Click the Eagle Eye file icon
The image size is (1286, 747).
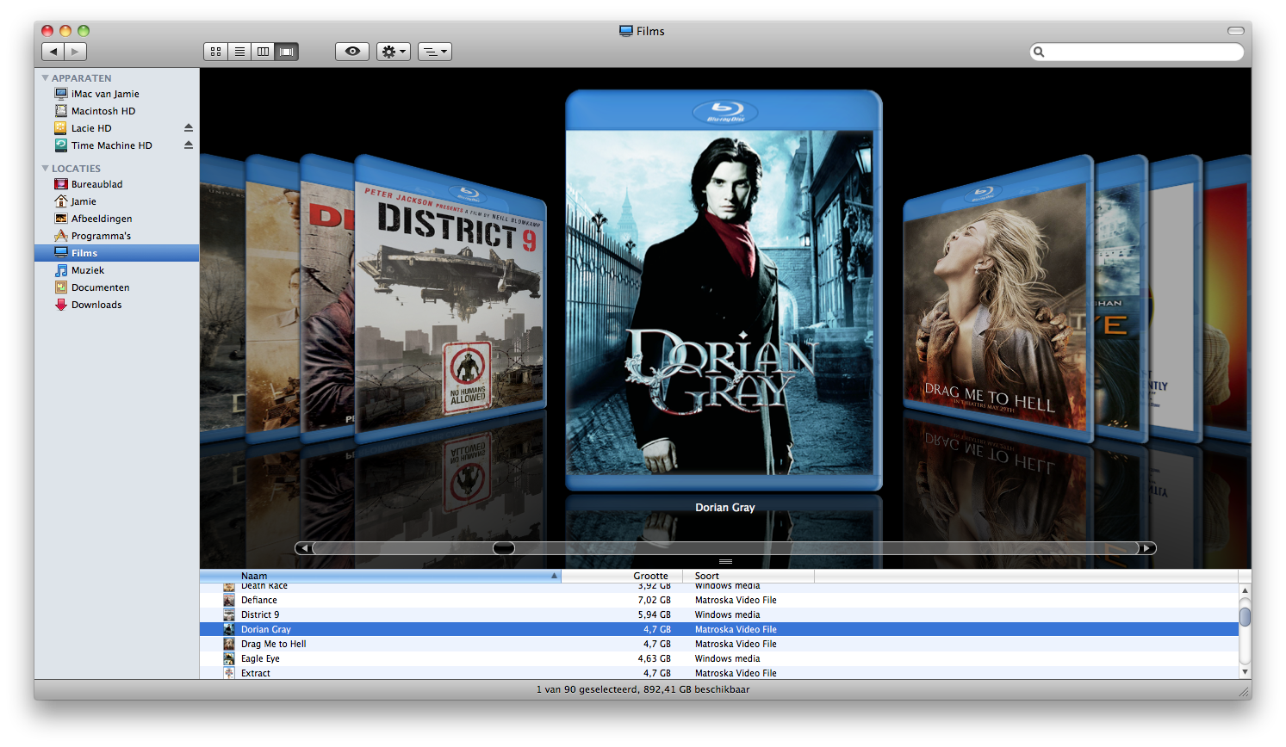coord(229,658)
